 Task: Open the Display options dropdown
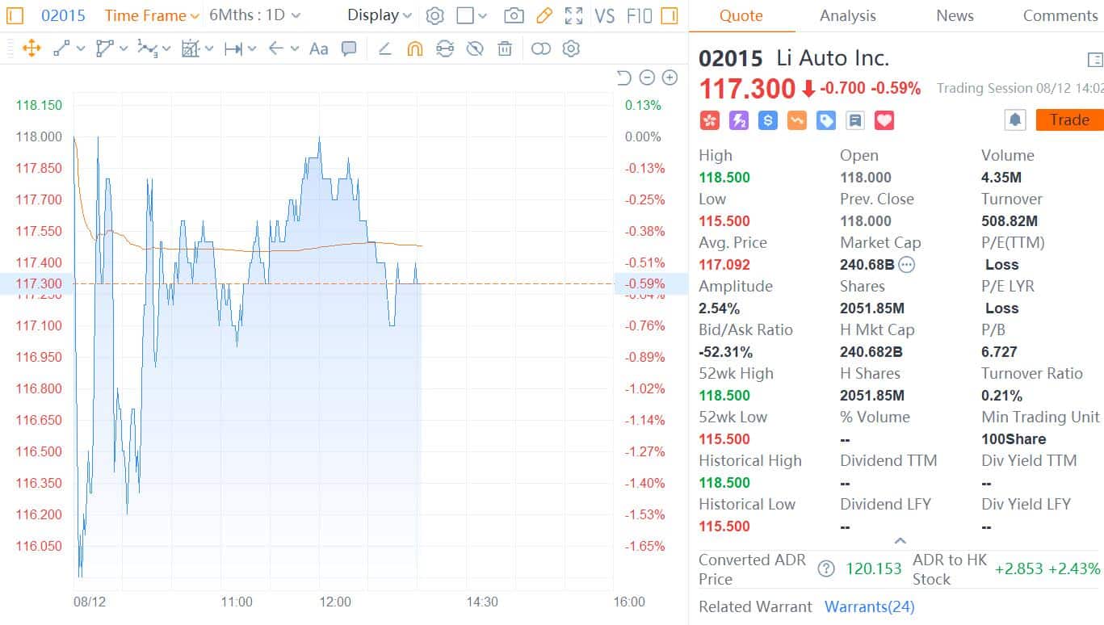click(x=373, y=15)
